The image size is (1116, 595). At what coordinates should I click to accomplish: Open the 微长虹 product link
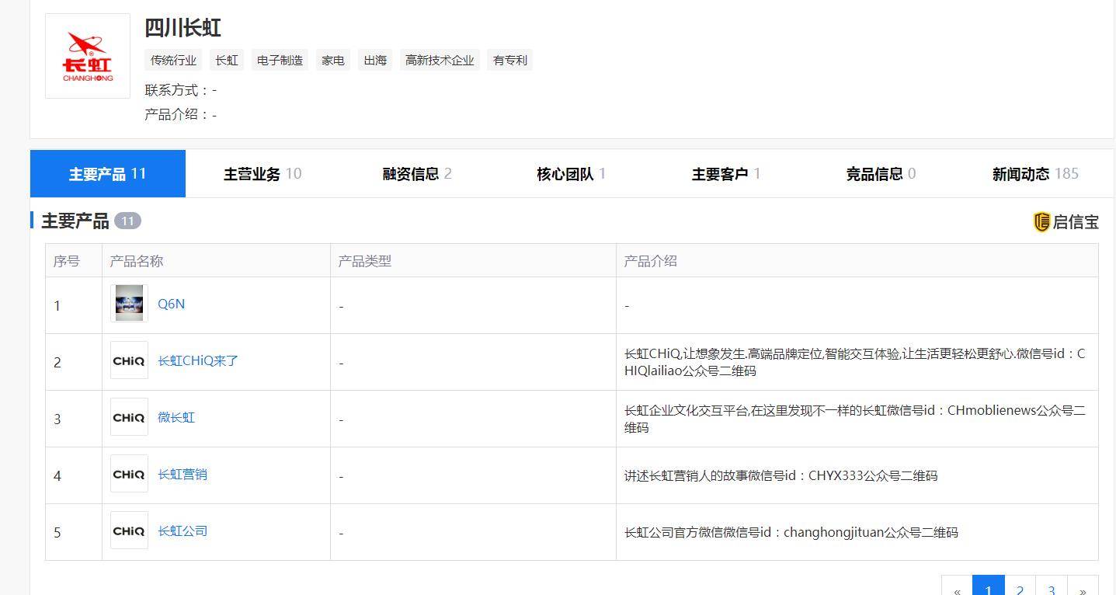click(176, 417)
